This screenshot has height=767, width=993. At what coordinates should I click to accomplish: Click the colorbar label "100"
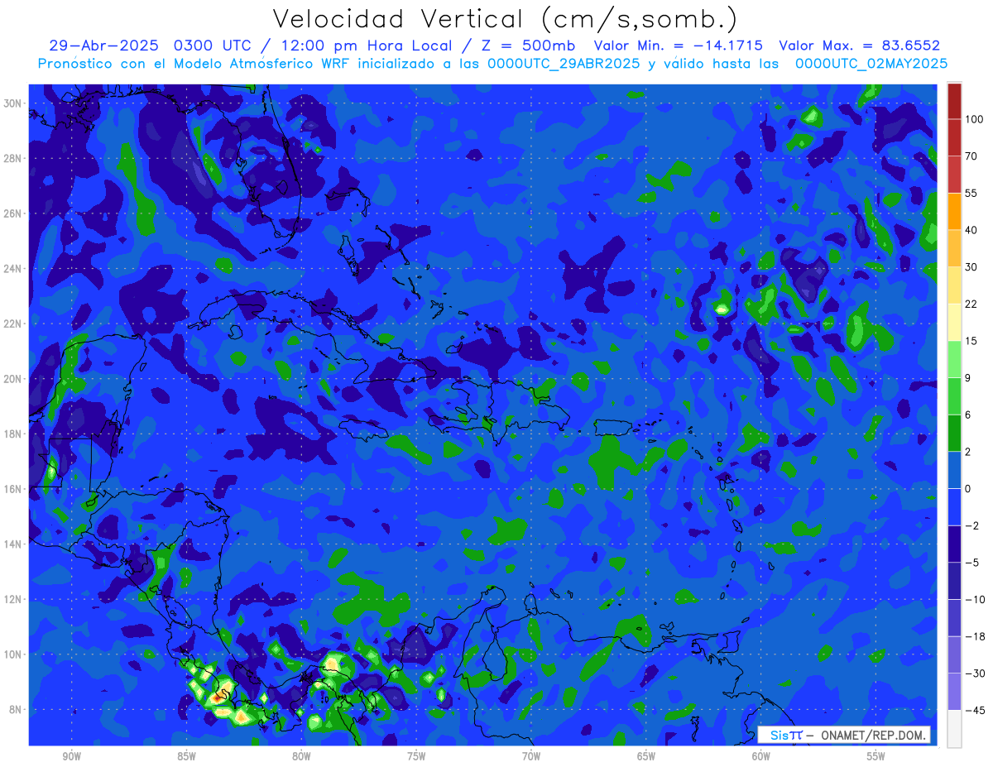pos(974,119)
